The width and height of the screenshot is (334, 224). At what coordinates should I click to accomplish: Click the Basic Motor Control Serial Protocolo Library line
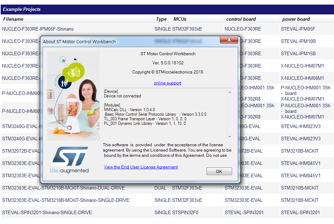(x=156, y=114)
